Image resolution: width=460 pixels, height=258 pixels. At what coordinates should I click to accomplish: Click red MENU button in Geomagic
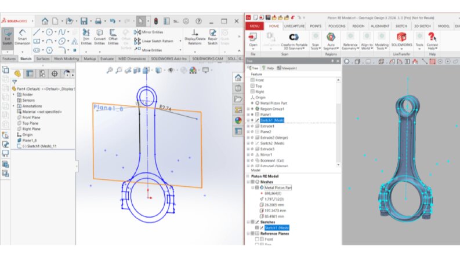click(254, 26)
